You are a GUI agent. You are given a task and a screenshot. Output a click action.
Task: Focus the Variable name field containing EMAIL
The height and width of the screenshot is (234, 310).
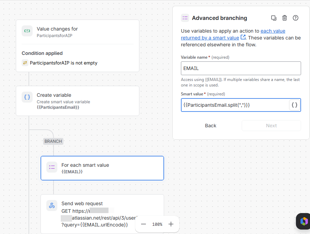point(241,68)
